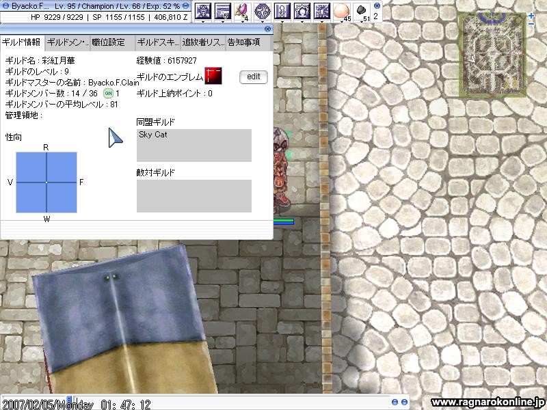Viewport: 547px width, 410px height.
Task: Open the ギルドメン guild members tab
Action: click(x=67, y=42)
